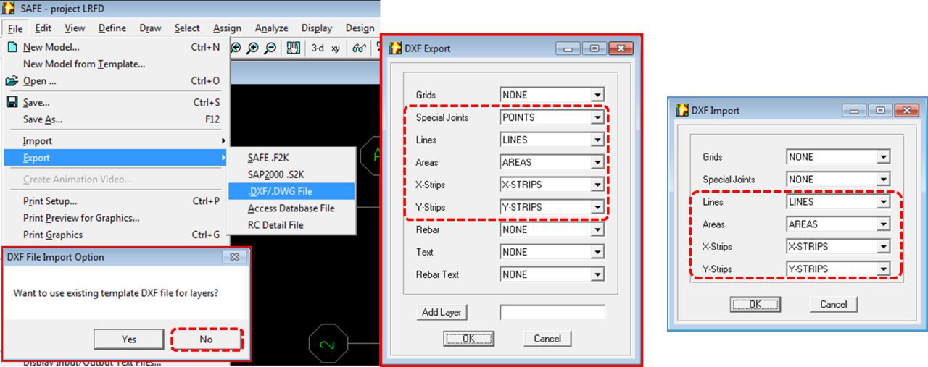Click grid bubble 2 in model view
The height and width of the screenshot is (367, 928).
tap(329, 342)
